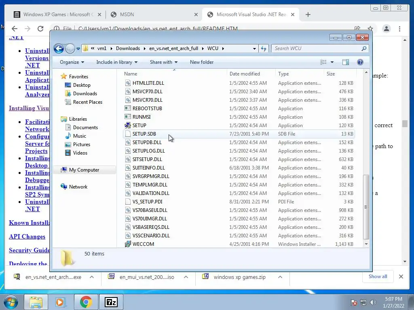Select the WECCOM Windows Installer icon
This screenshot has height=310, width=414.
pos(128,244)
